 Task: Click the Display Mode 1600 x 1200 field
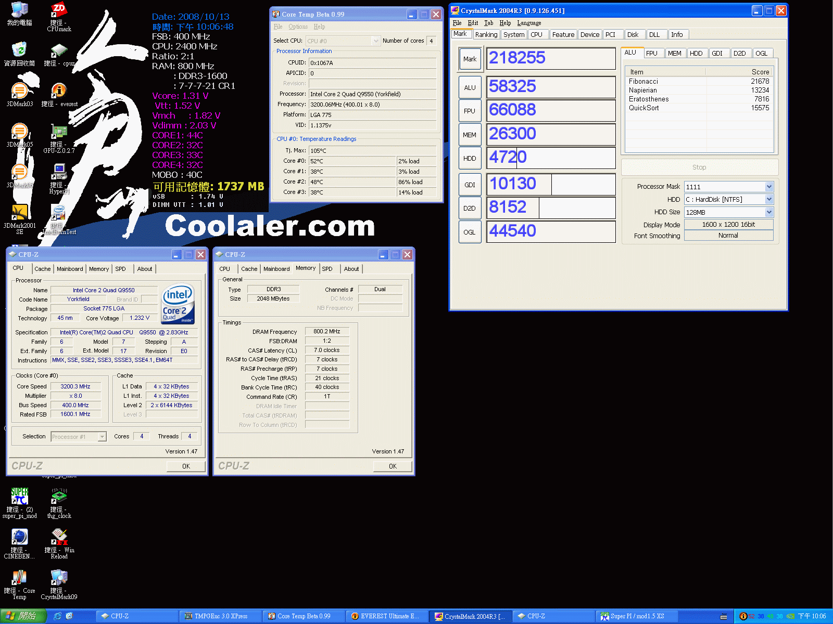728,225
